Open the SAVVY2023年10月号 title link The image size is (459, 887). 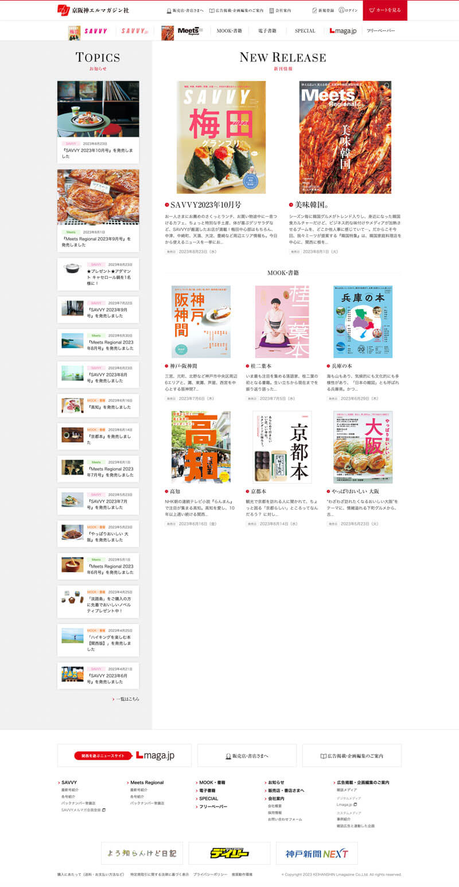(x=205, y=205)
